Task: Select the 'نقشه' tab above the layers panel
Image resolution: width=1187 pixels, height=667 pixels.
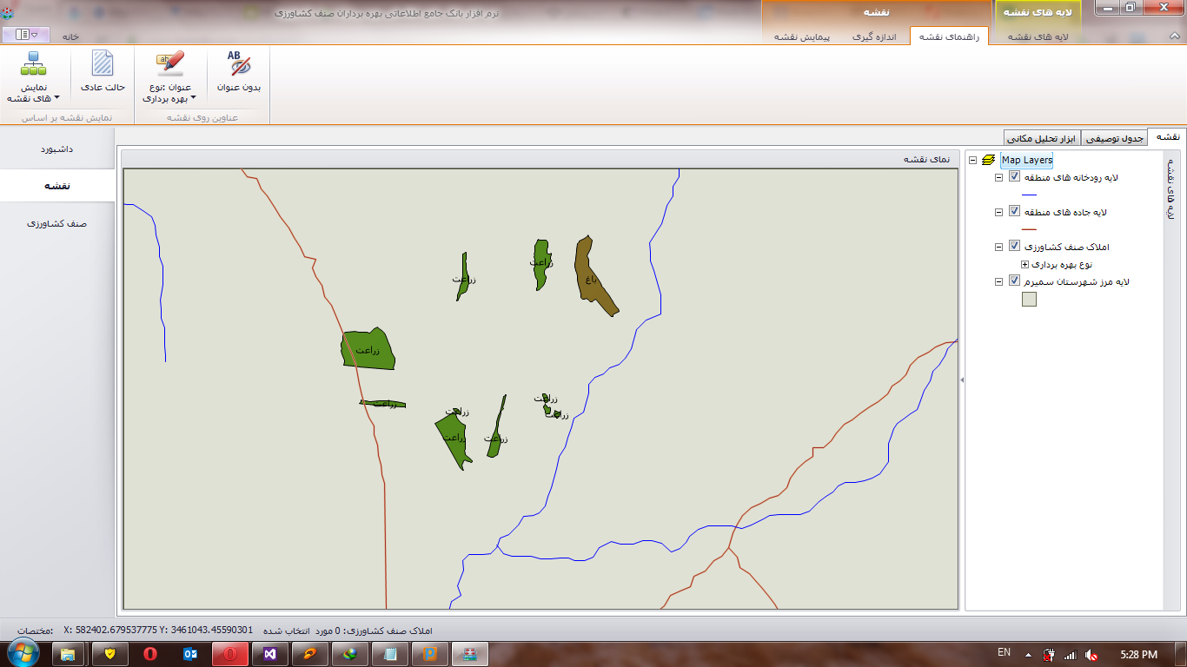Action: 1168,136
